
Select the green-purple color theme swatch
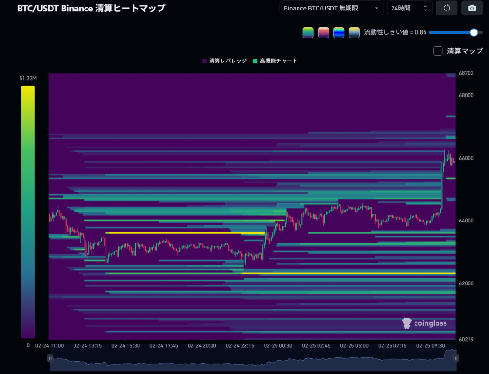[x=308, y=32]
